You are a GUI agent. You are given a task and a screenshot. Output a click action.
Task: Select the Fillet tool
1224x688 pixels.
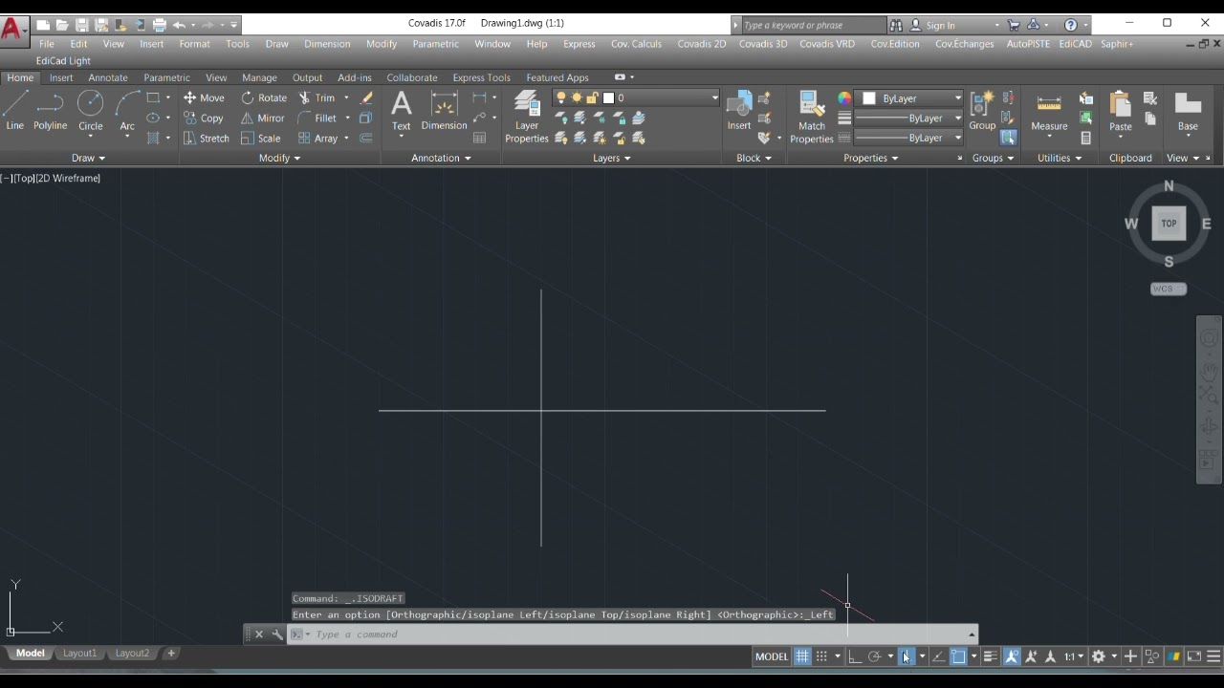tap(317, 118)
